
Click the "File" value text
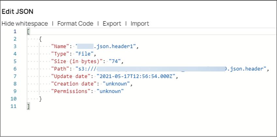tap(85, 54)
